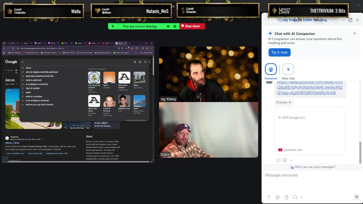Reply to the message with thread icon
The image size is (363, 204).
point(278,160)
